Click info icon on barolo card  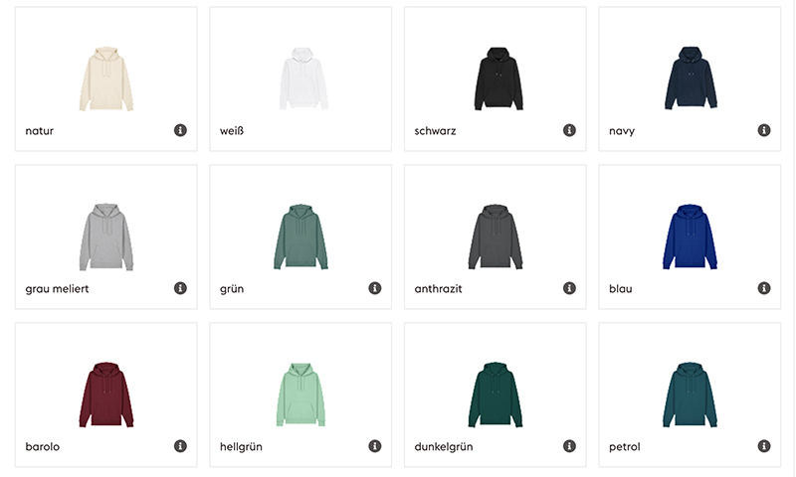[180, 446]
